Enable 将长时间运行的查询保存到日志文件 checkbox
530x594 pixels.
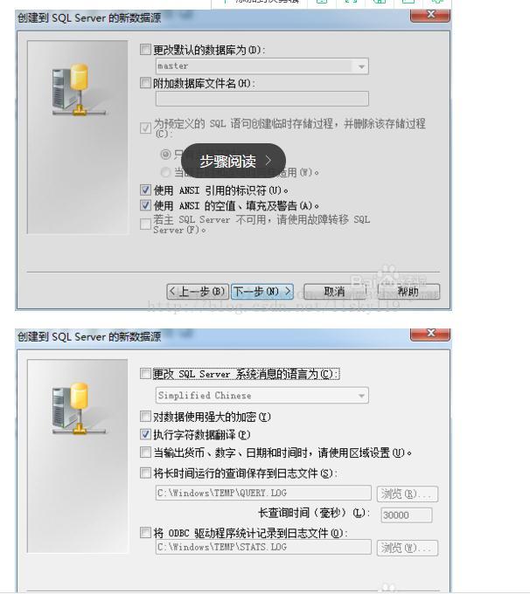[x=145, y=473]
